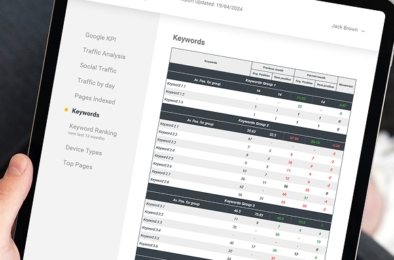Click Group 2 current average 37.88
394x260 pixels.
[293, 138]
